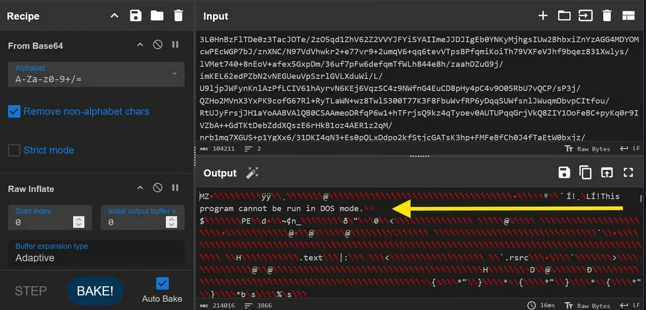Set breakpoint on the Raw Inflate operation
This screenshot has height=310, width=646.
point(175,188)
